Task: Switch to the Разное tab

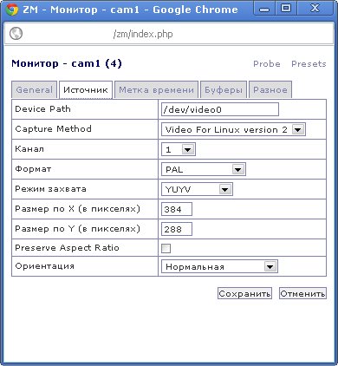Action: click(x=270, y=90)
